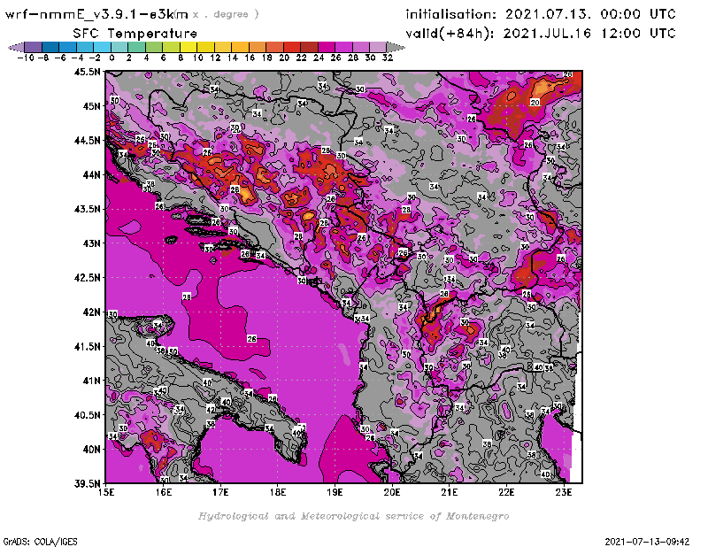Click the '23E' longitude axis label
The height and width of the screenshot is (547, 708).
coord(564,492)
